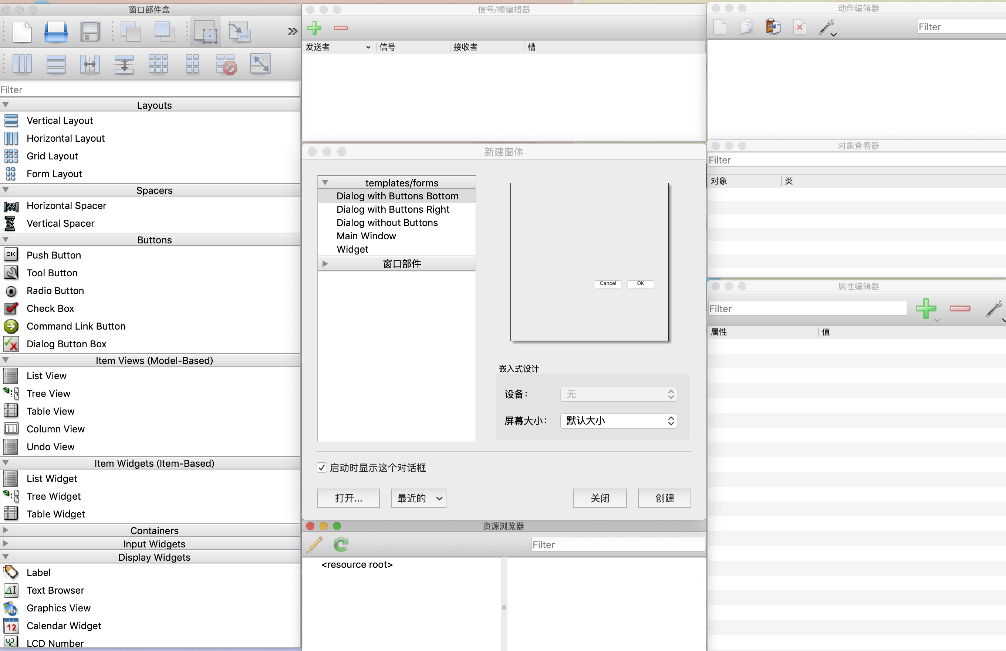Expand the Containers category in the widget box
Screen dimensions: 1006x651
pyautogui.click(x=6, y=530)
